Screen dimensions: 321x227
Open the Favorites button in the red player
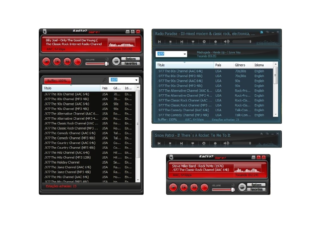[x=131, y=63]
